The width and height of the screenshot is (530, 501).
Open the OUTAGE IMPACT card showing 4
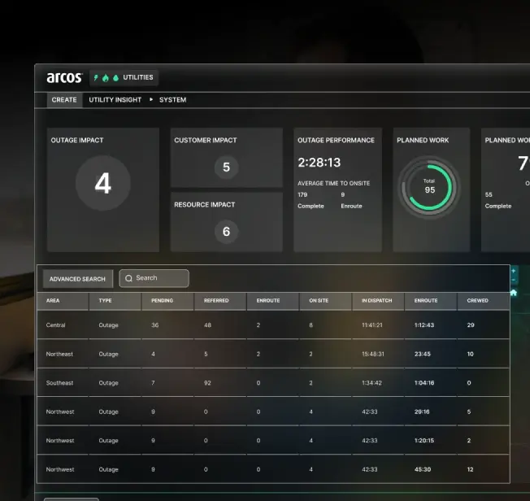click(103, 190)
